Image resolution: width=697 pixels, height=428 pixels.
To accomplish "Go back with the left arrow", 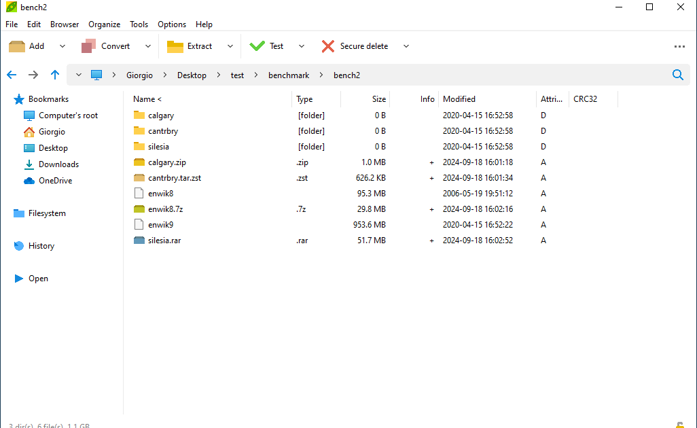I will [12, 75].
